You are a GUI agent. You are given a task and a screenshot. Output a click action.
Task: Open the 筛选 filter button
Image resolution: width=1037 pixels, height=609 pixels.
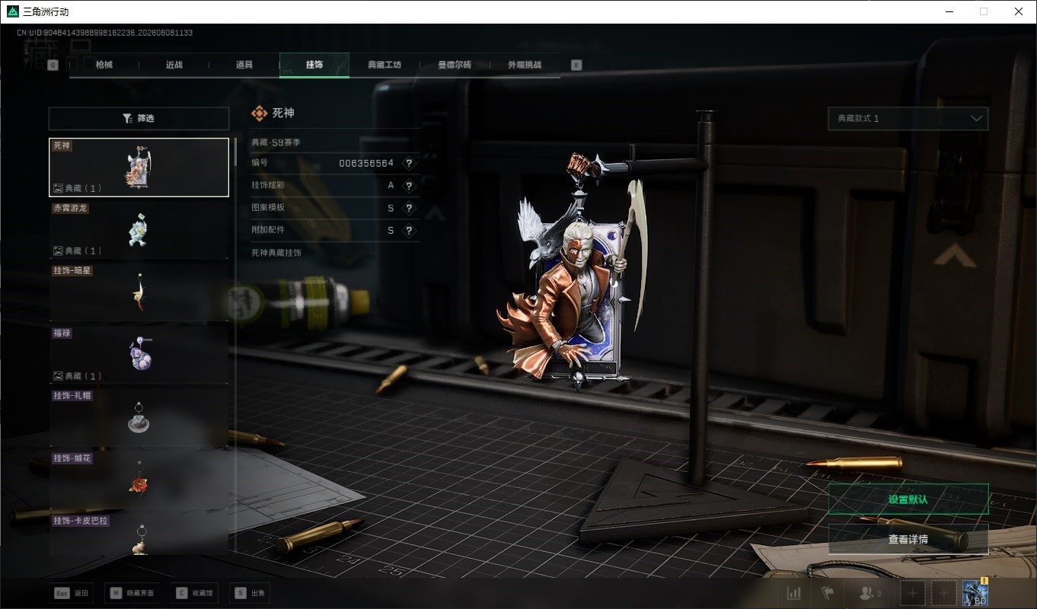point(139,119)
